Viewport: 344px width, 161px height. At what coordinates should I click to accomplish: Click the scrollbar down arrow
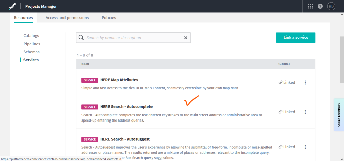point(342,159)
